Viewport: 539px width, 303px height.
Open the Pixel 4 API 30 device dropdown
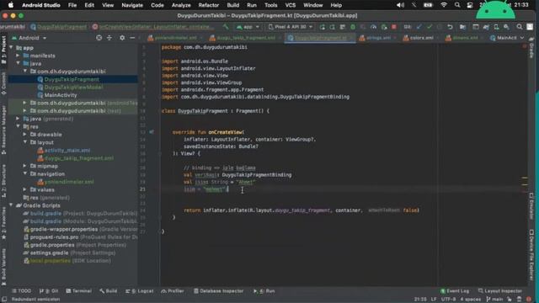coord(291,27)
